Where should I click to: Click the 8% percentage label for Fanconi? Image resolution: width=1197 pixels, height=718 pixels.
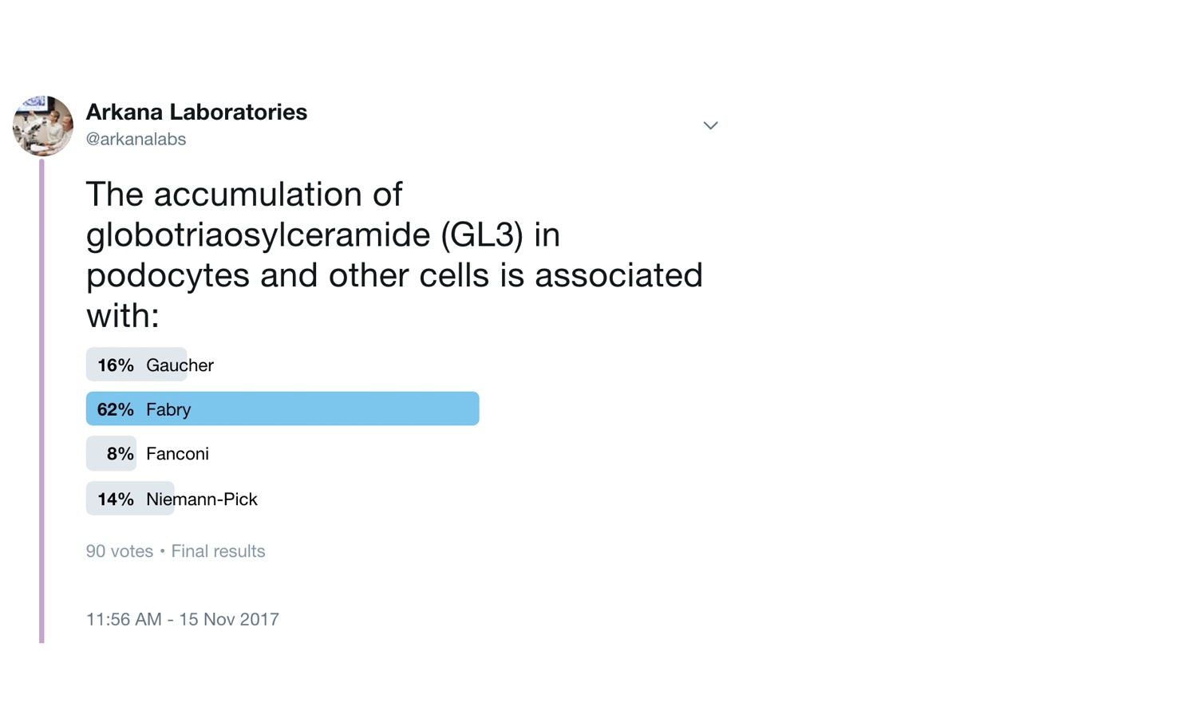click(120, 454)
